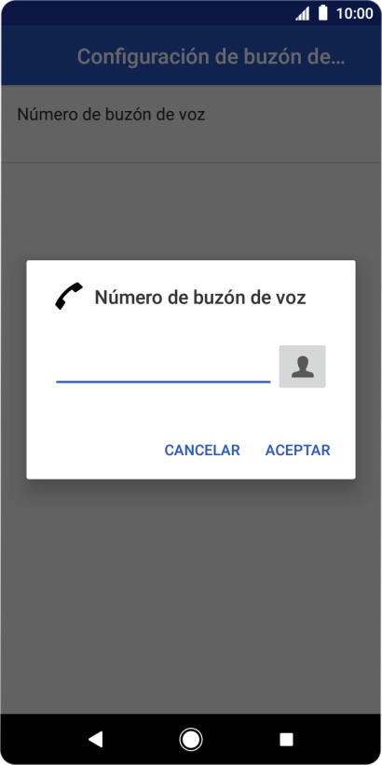
Task: Dismiss the dialog with CANCELAR
Action: pyautogui.click(x=202, y=450)
